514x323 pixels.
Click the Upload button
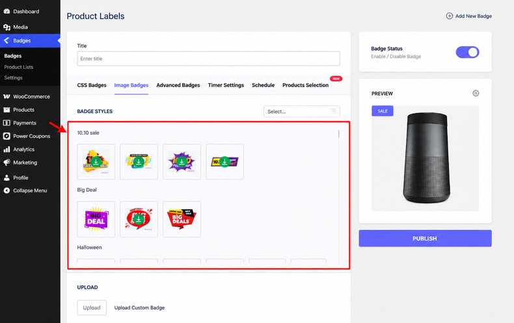pos(92,307)
